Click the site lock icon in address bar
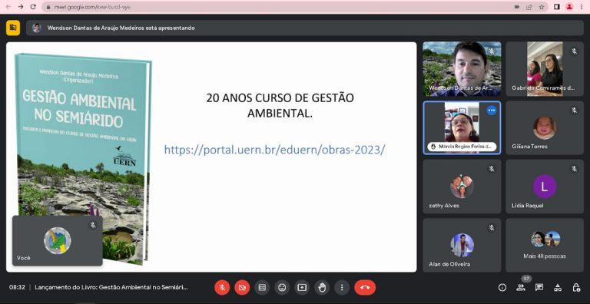This screenshot has width=590, height=304. [48, 7]
